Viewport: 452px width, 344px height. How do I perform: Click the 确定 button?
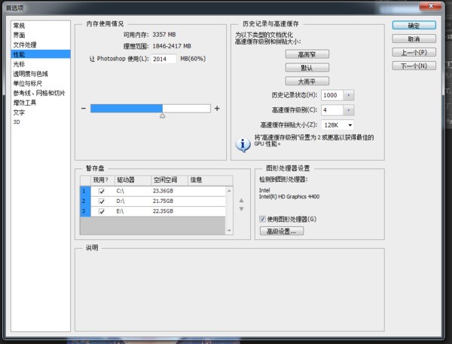(x=414, y=26)
